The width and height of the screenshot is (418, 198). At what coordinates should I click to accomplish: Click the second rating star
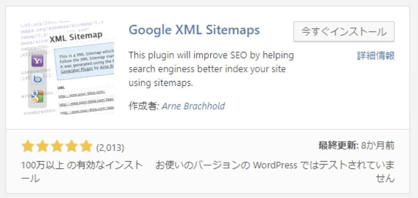point(42,147)
